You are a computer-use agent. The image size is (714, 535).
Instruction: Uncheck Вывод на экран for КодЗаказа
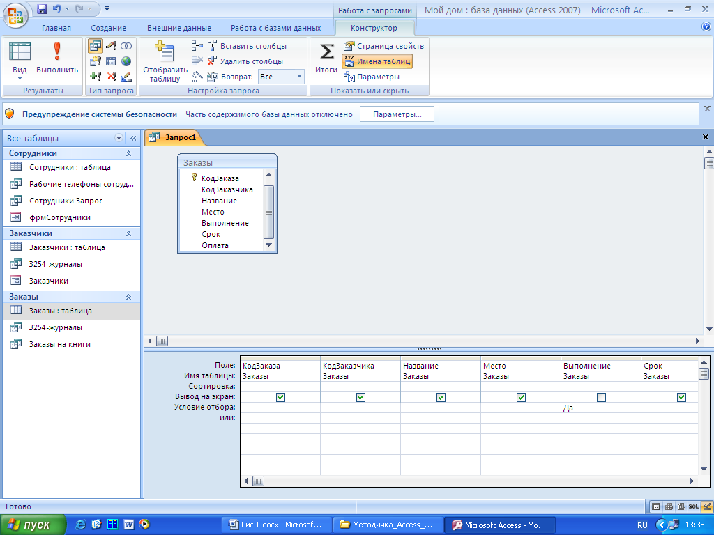coord(280,397)
